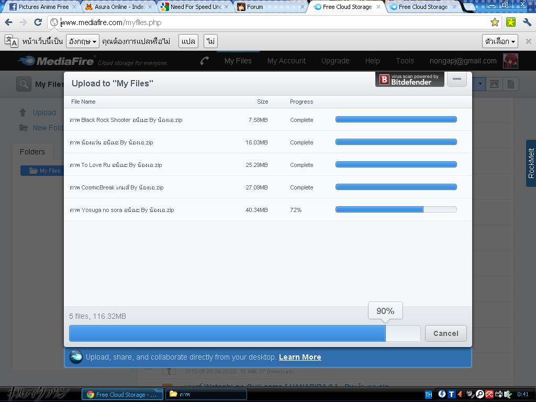Follow the Learn More link
This screenshot has width=536, height=402.
click(300, 357)
